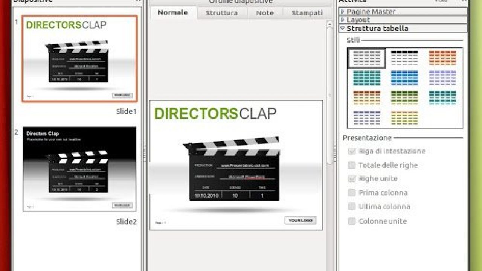482x271 pixels.
Task: Choose the blue table style icon
Action: [404, 78]
